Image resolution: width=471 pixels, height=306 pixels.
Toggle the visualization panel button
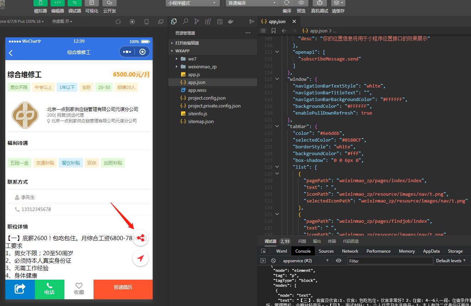(92, 3)
